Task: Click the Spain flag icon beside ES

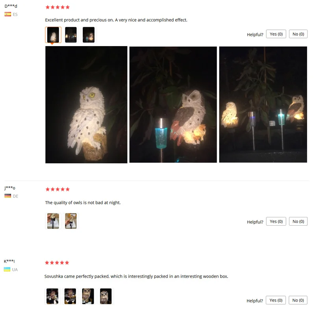Action: pos(8,14)
